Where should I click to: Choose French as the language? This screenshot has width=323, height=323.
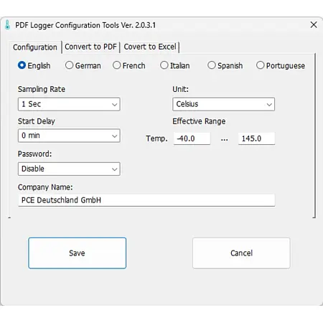(x=129, y=65)
